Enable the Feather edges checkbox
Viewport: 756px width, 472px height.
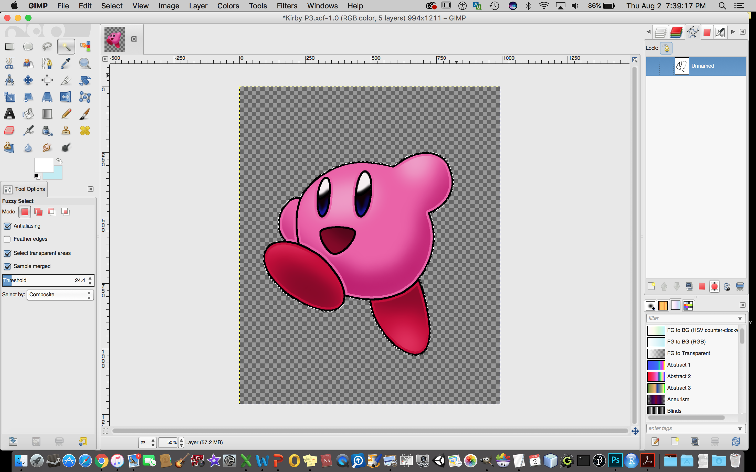pos(7,239)
